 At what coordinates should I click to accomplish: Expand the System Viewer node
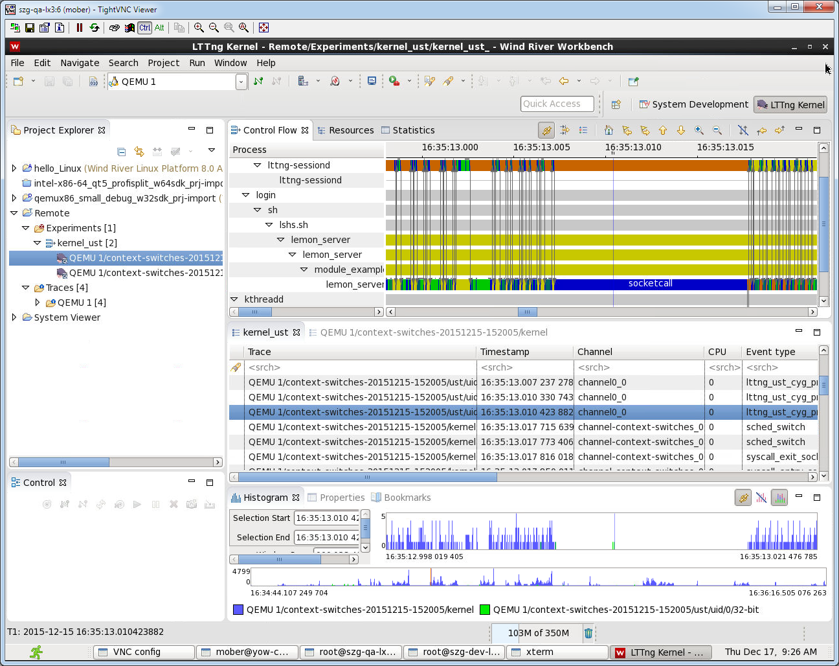[x=14, y=317]
